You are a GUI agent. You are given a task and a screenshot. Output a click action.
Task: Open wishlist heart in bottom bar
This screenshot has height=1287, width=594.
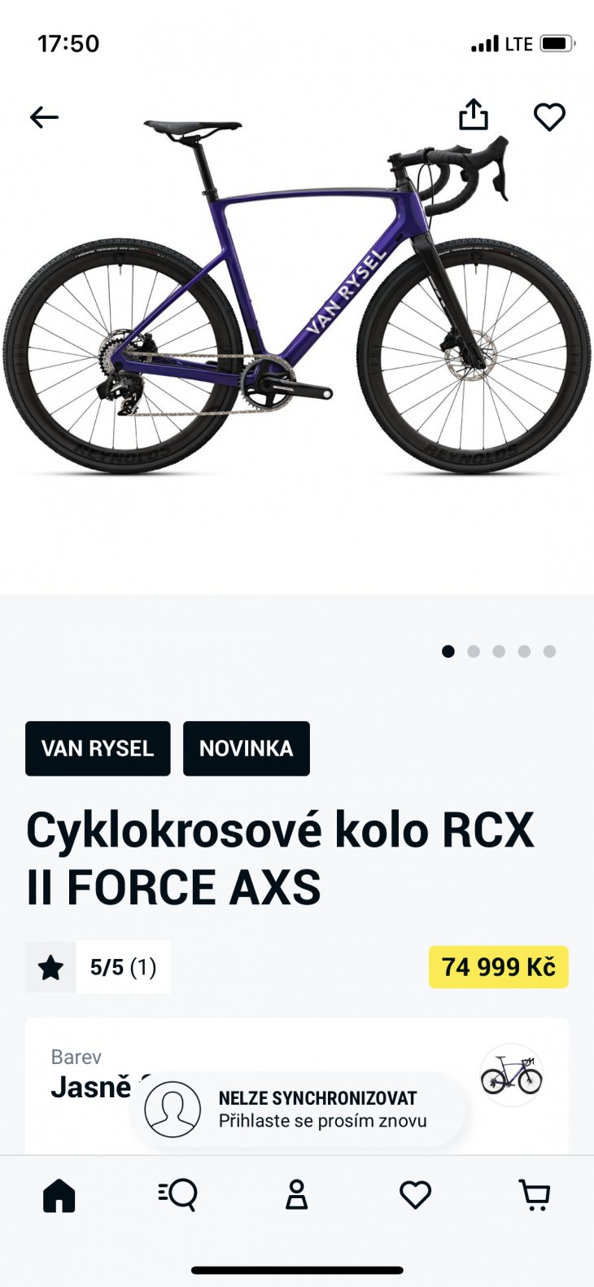[x=415, y=1195]
